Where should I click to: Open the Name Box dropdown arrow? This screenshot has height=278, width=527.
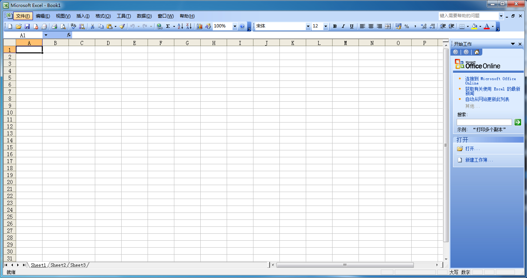[x=46, y=35]
